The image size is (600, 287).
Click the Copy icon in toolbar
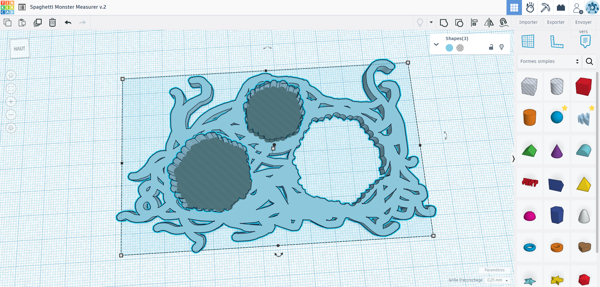(7, 23)
